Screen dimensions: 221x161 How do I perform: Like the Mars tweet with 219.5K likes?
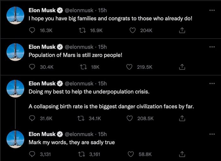pyautogui.click(x=129, y=67)
